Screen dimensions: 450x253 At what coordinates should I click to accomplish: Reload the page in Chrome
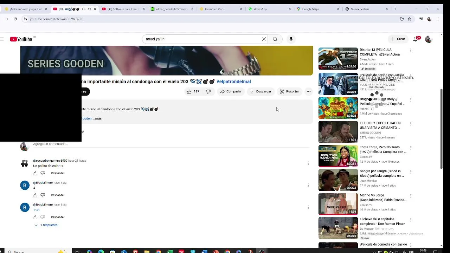pyautogui.click(x=15, y=19)
